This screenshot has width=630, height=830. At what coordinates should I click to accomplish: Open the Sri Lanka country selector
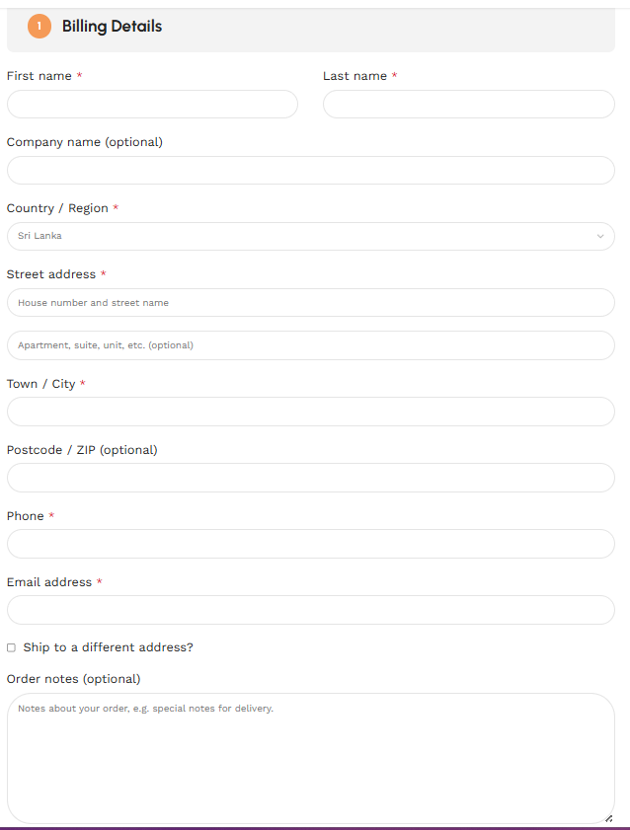[311, 236]
